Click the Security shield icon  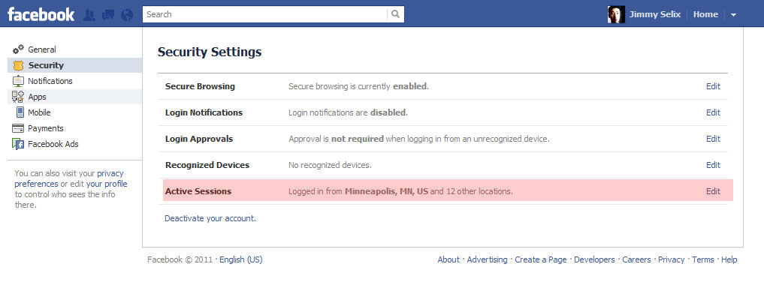19,65
